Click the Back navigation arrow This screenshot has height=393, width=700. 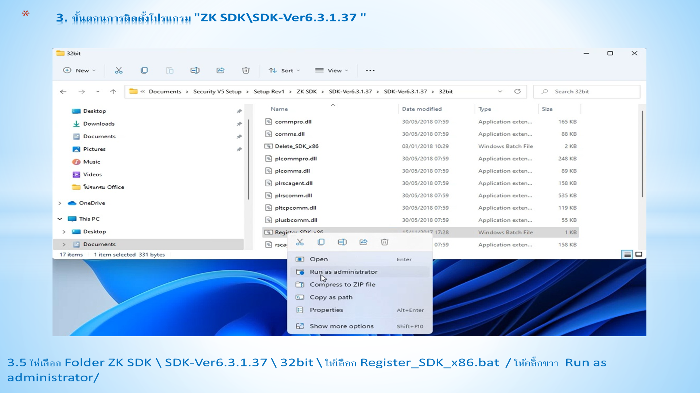click(x=63, y=92)
